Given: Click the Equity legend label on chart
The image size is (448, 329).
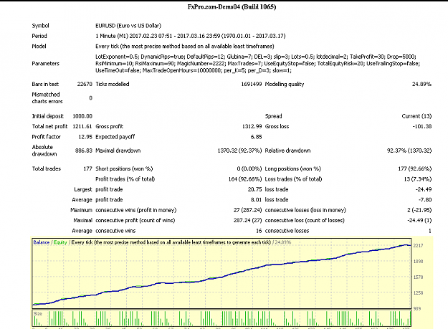Looking at the screenshot, I should point(60,242).
